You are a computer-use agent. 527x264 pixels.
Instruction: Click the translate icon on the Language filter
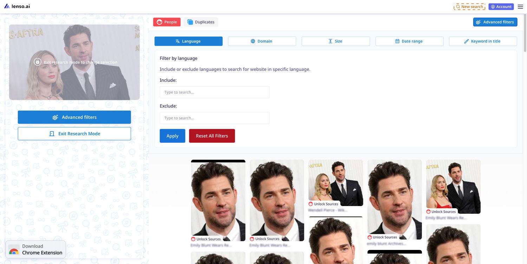pyautogui.click(x=177, y=41)
